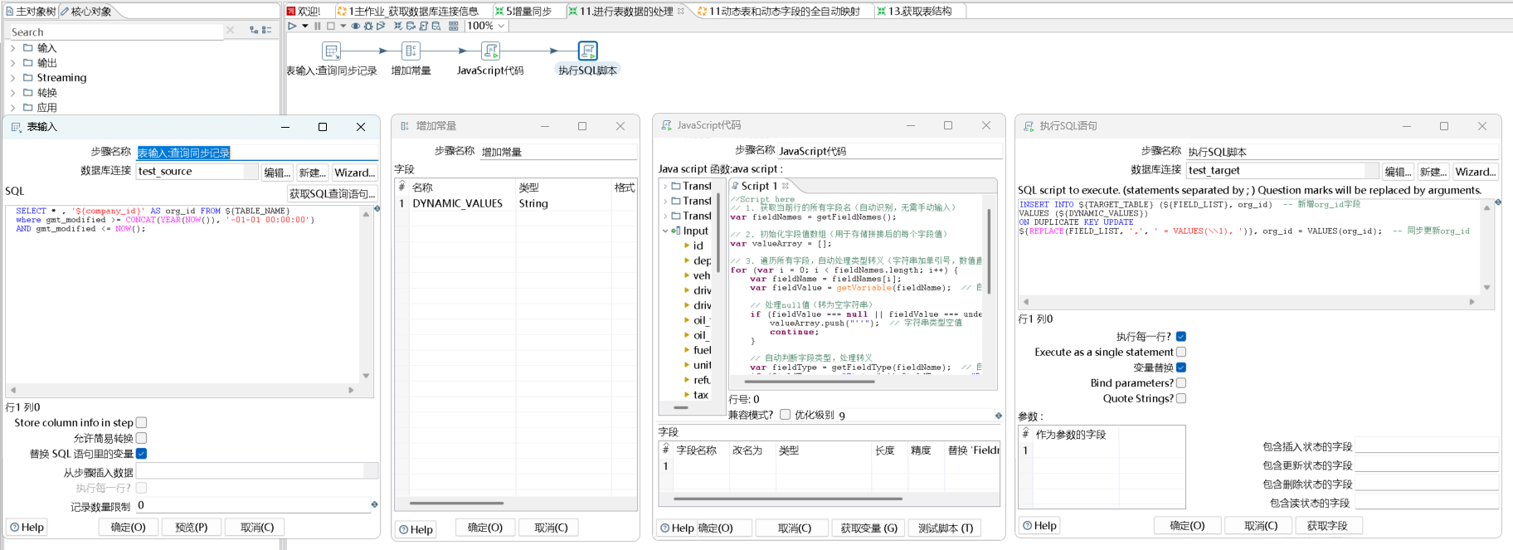This screenshot has height=550, width=1513.
Task: Click the collapse tree list icon beside search
Action: point(267,30)
